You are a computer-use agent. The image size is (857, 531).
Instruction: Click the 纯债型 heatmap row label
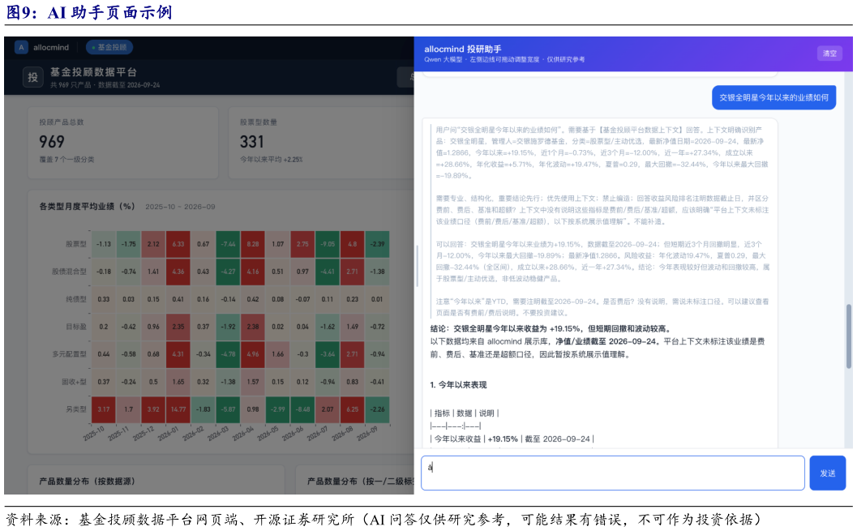coord(76,299)
